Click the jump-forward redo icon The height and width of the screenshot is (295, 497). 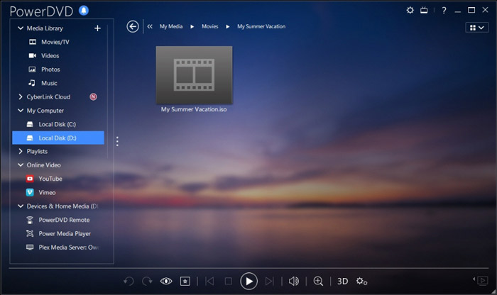pyautogui.click(x=147, y=281)
